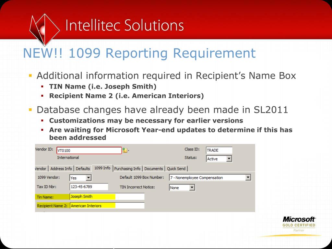This screenshot has width=332, height=249.
Task: Open the Documents tab
Action: click(153, 169)
